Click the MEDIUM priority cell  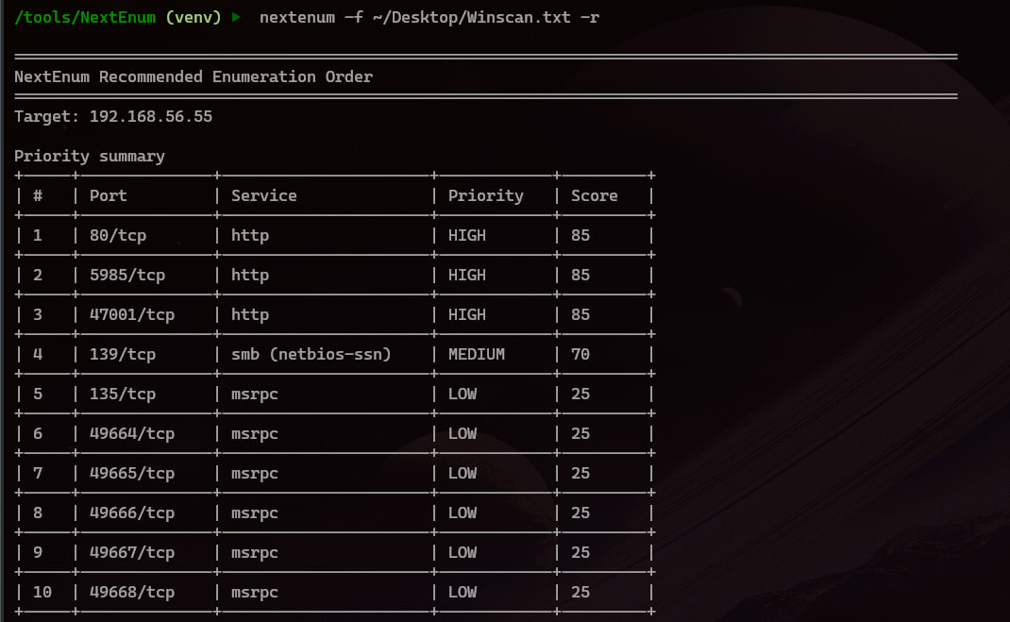click(477, 354)
